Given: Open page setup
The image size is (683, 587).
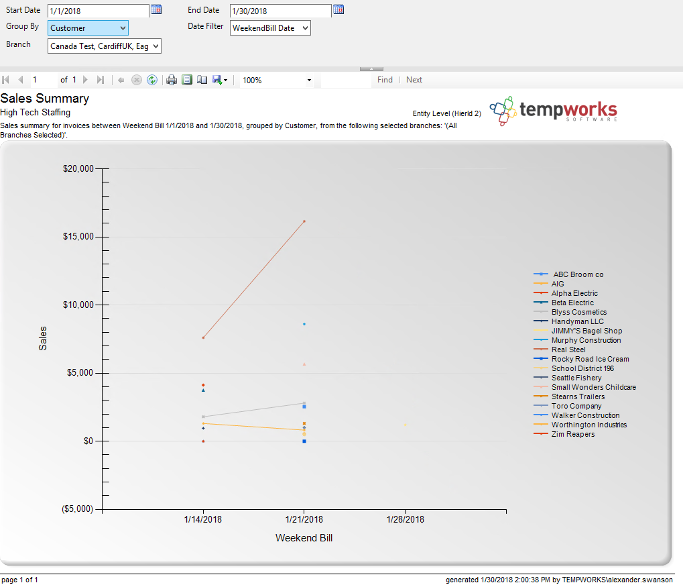Looking at the screenshot, I should point(202,80).
